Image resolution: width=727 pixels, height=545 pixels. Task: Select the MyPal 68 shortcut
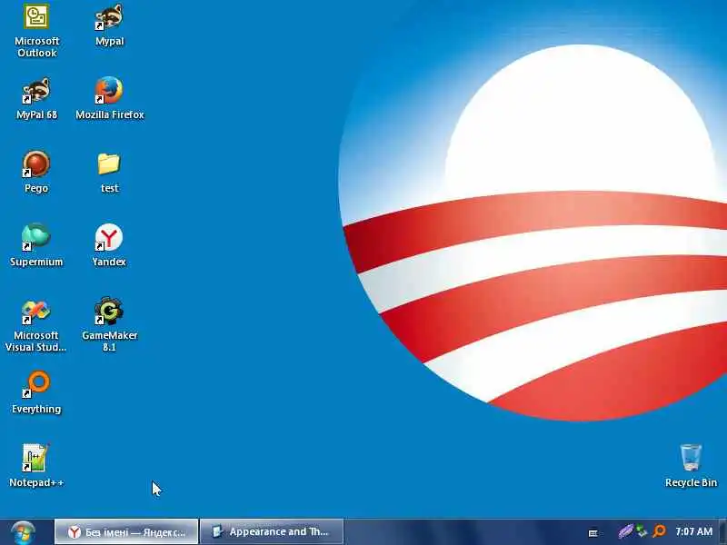36,98
